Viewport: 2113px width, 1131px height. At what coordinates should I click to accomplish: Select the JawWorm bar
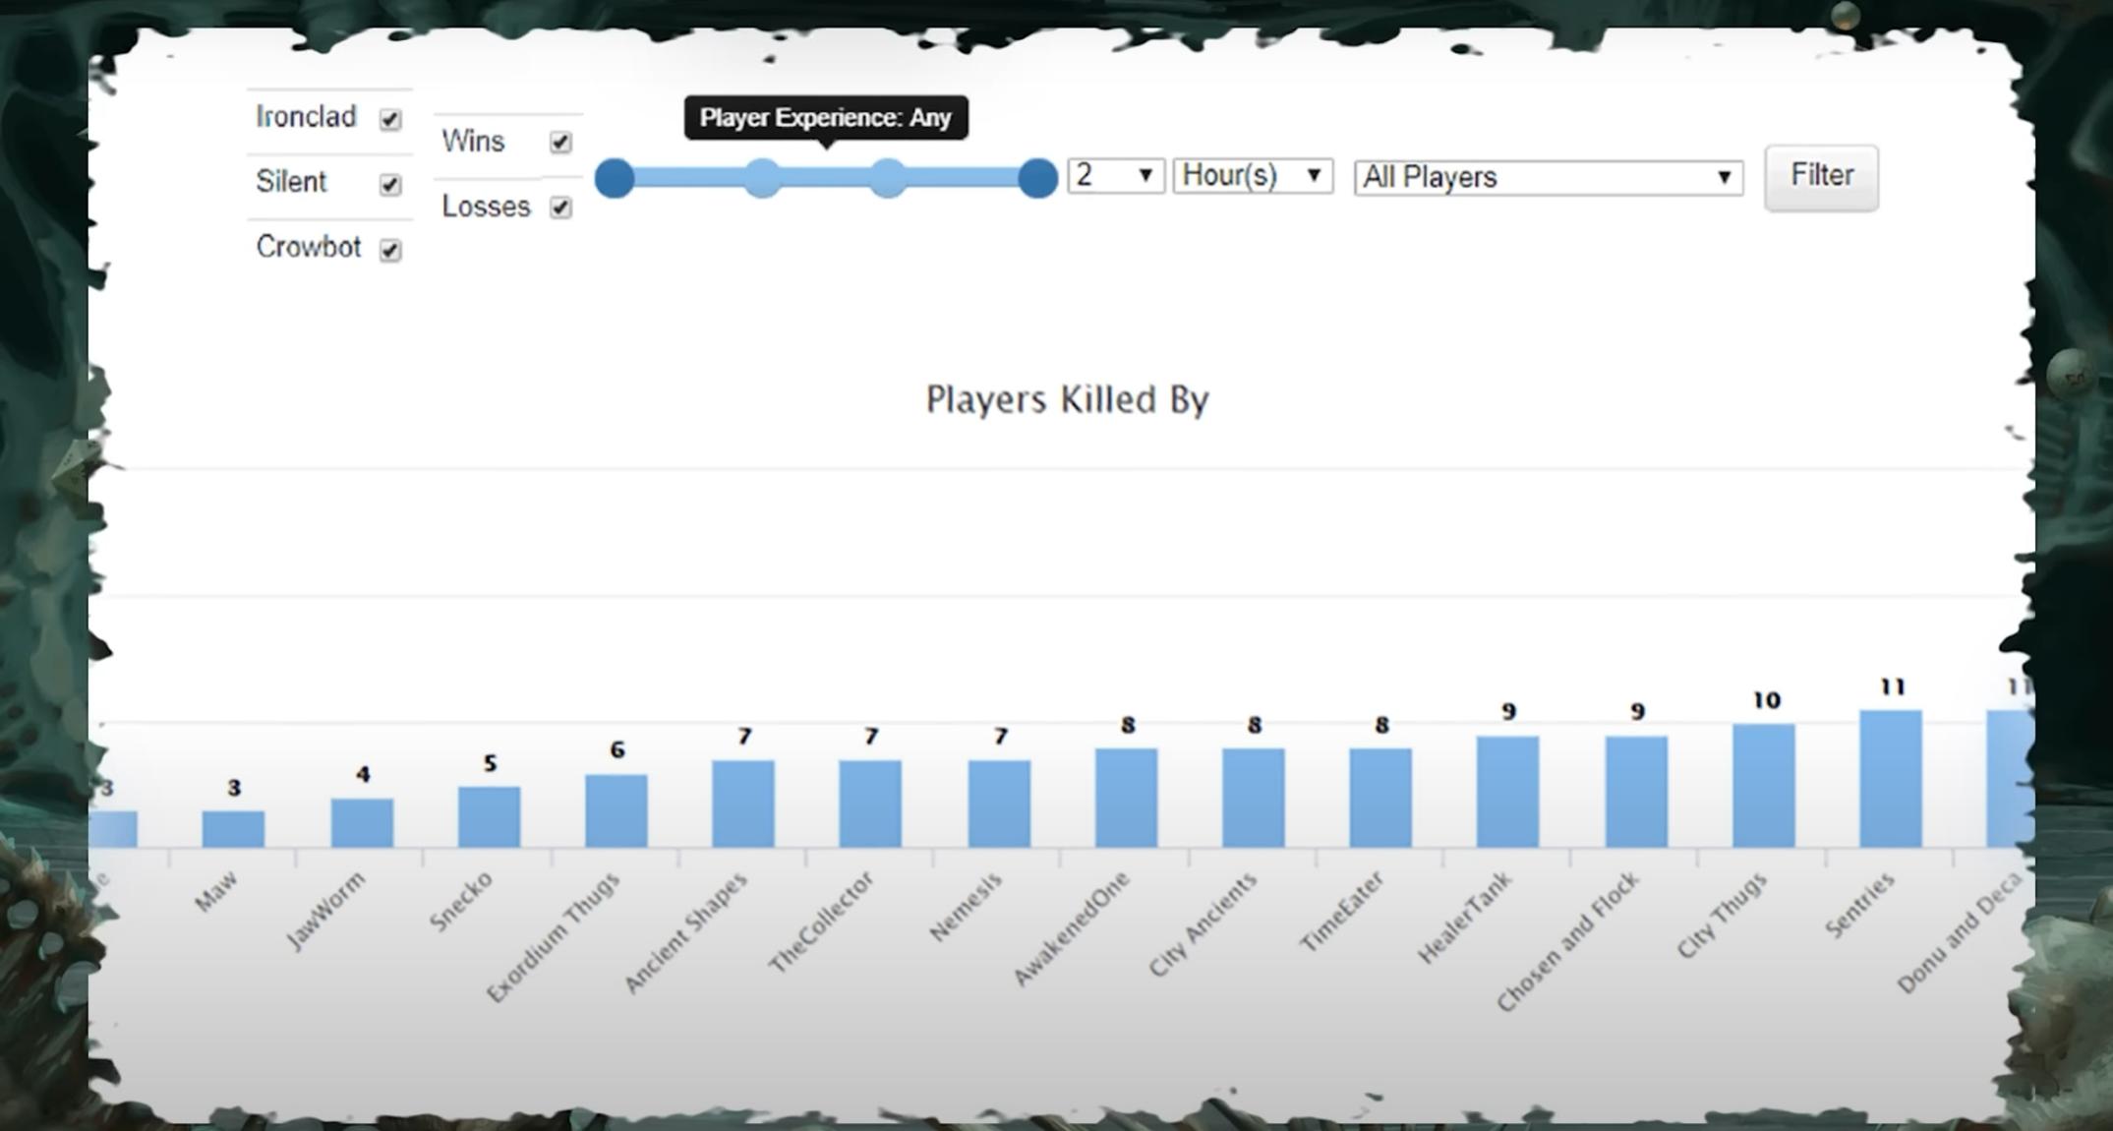(x=362, y=823)
